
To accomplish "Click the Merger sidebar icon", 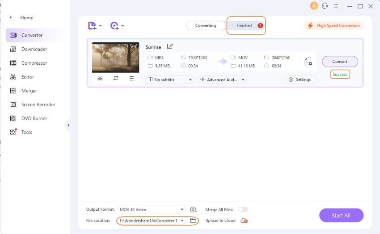I will (x=13, y=91).
